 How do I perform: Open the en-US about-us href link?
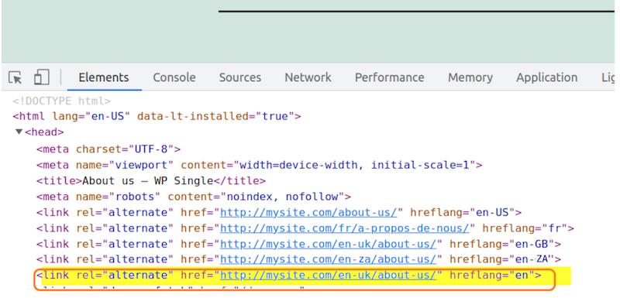click(x=308, y=212)
